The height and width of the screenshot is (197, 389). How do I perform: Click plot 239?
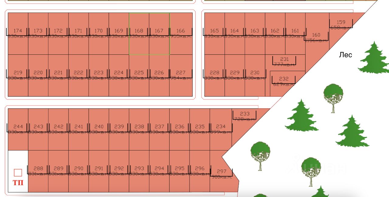point(119,129)
